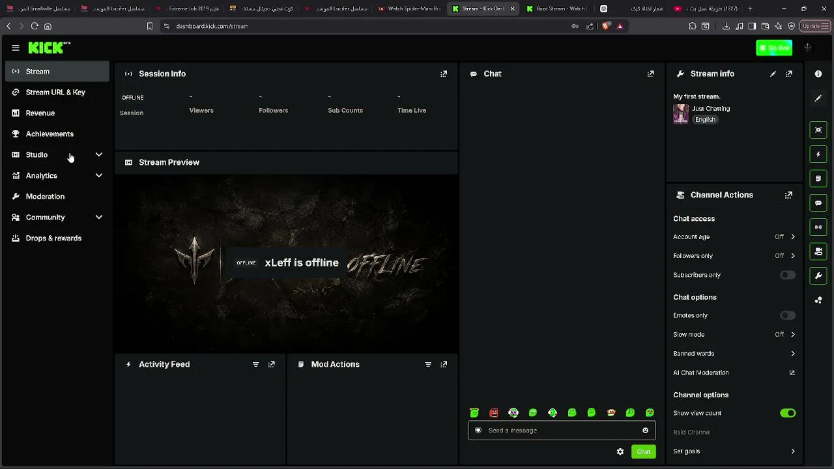Click the browser address bar URL
The height and width of the screenshot is (469, 834).
click(x=212, y=26)
